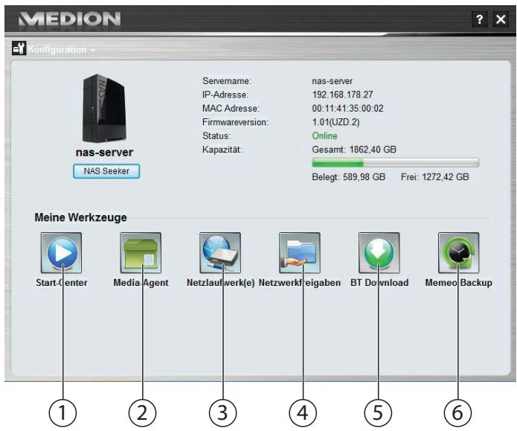Click the Firmwareversion: field label
Image resolution: width=517 pixels, height=431 pixels.
tap(235, 122)
